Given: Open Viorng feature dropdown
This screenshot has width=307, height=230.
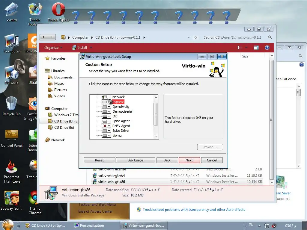Looking at the screenshot, I should coord(109,136).
